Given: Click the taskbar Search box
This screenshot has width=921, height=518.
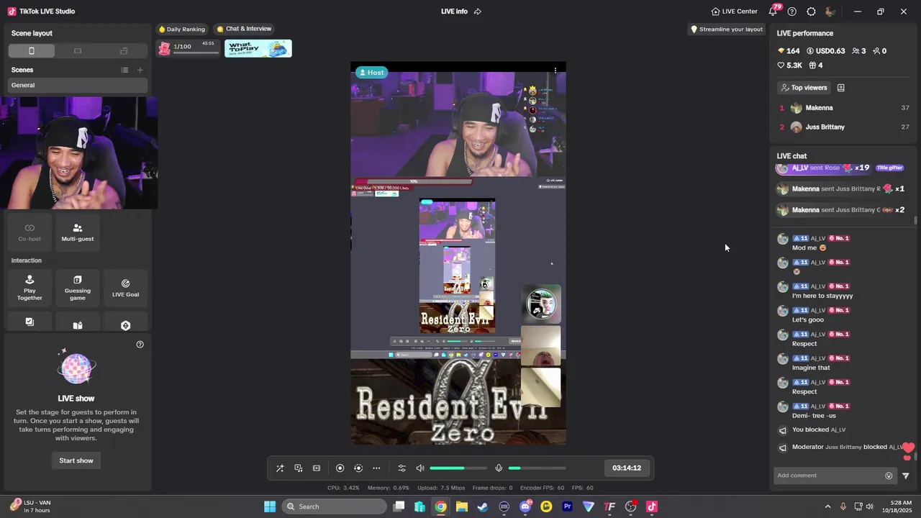Looking at the screenshot, I should [x=334, y=506].
